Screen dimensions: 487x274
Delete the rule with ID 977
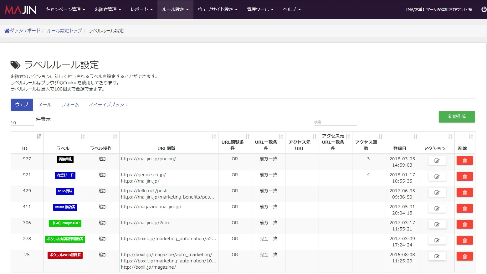(x=465, y=161)
